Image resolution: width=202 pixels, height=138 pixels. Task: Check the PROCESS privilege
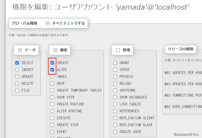pyautogui.click(x=115, y=77)
